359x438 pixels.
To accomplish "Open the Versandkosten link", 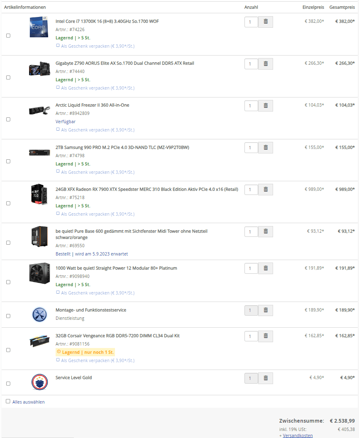I will click(298, 435).
